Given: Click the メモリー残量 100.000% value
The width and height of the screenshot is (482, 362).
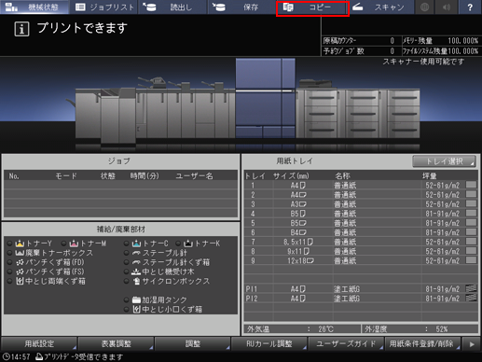Looking at the screenshot, I should tap(462, 41).
